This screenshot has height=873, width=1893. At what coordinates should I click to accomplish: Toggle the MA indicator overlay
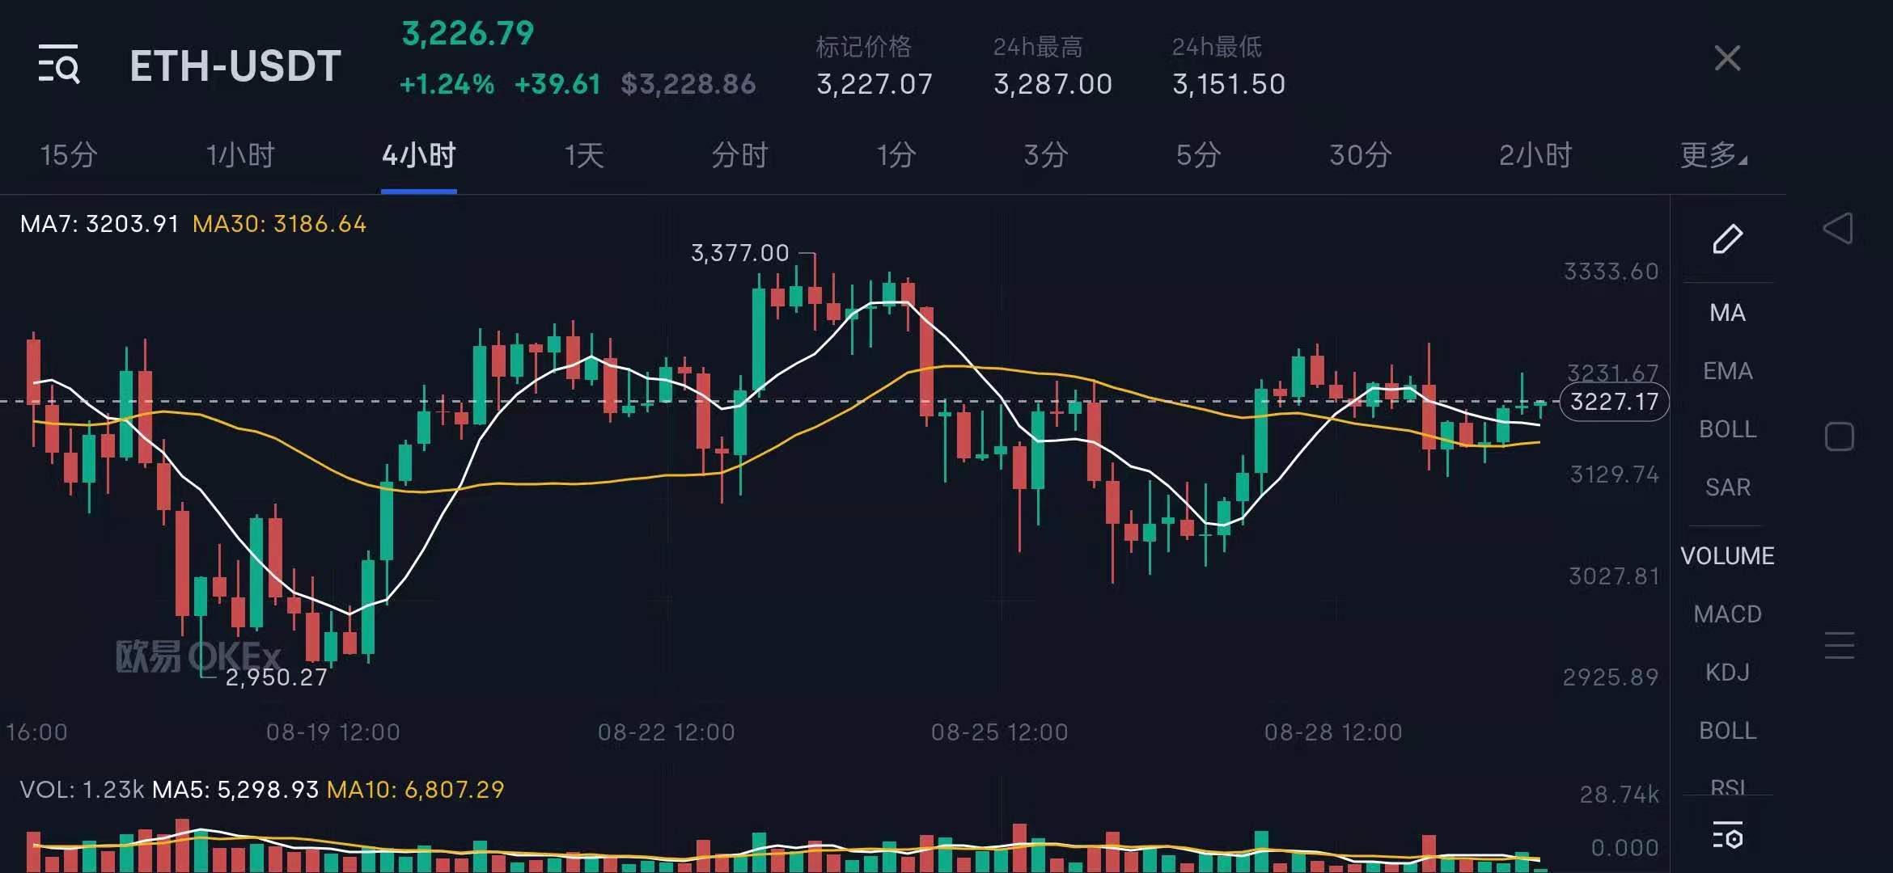(x=1727, y=313)
